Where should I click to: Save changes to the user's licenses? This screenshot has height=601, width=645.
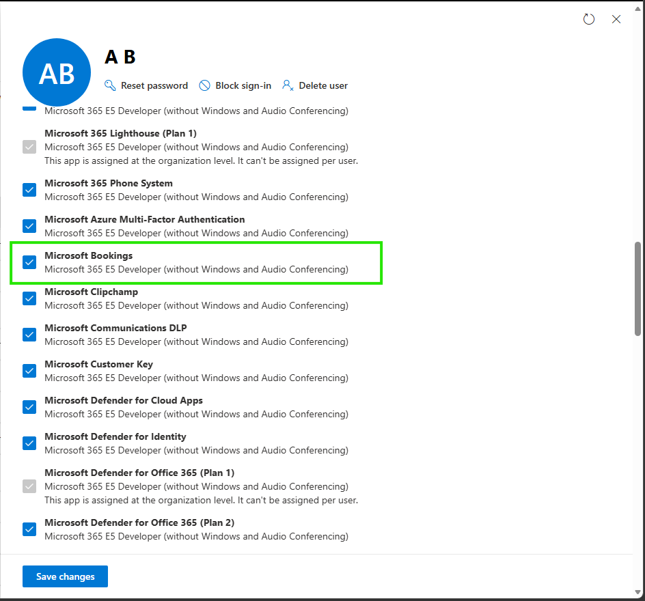(x=65, y=576)
